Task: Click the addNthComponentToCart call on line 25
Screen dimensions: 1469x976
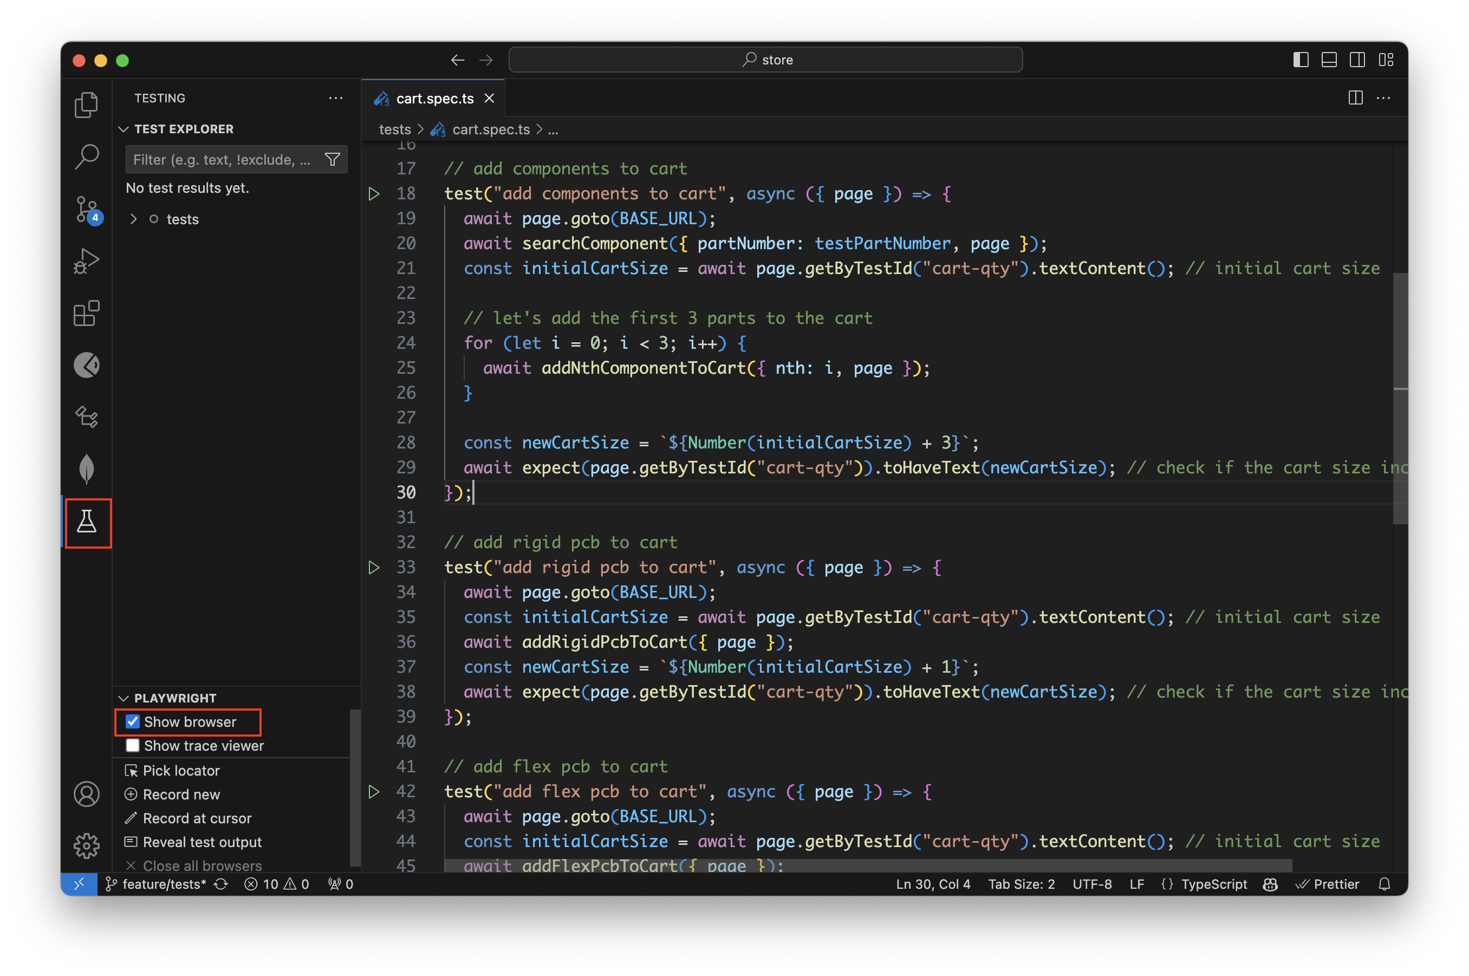Action: [x=644, y=368]
